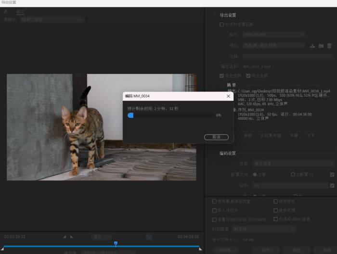The width and height of the screenshot is (337, 254).
Task: Click the cat video preview frame
Action: (102, 127)
